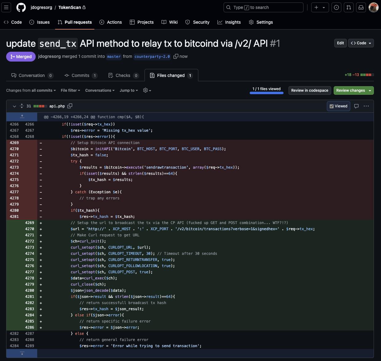Viewport: 381px width, 361px height.
Task: Expand diff lines upward above line 4266
Action: (22, 117)
